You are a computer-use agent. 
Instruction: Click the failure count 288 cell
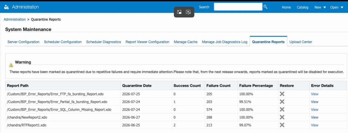coord(221,117)
